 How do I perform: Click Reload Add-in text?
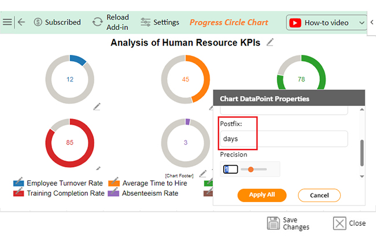coord(117,23)
